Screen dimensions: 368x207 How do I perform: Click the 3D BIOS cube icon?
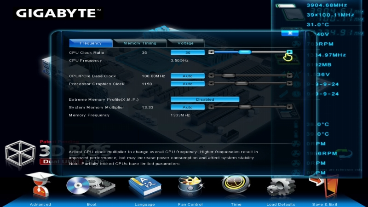20,153
